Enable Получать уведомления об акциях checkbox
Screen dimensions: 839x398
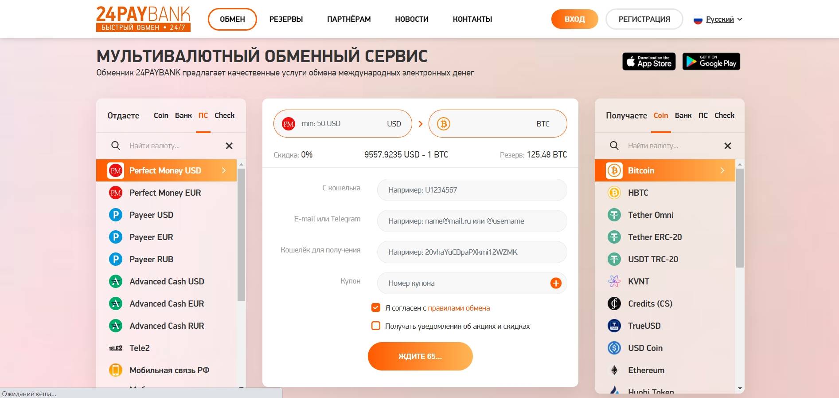click(376, 326)
